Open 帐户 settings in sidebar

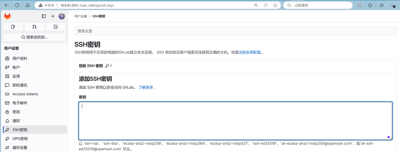34,67
